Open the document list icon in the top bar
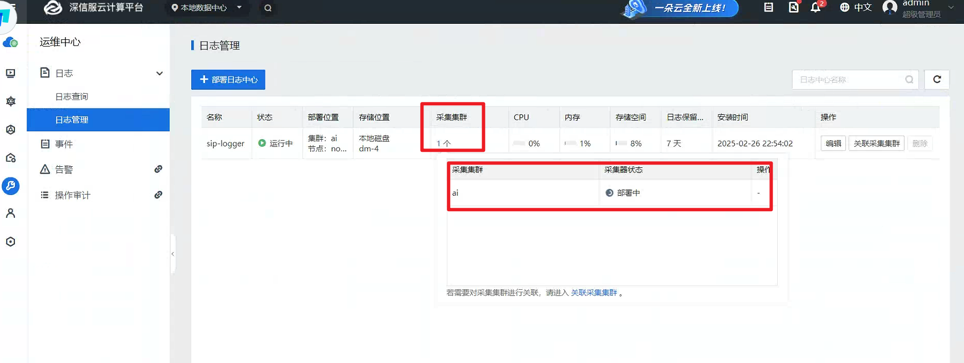Screen dimensions: 964x363 768,8
